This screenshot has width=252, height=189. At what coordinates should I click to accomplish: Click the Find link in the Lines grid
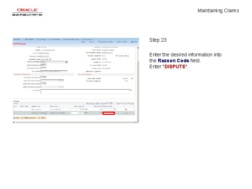(x=98, y=104)
